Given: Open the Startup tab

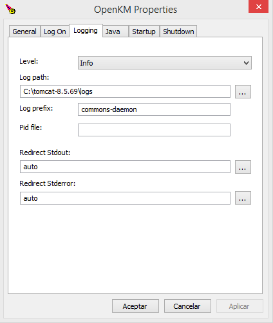Looking at the screenshot, I should tap(144, 32).
